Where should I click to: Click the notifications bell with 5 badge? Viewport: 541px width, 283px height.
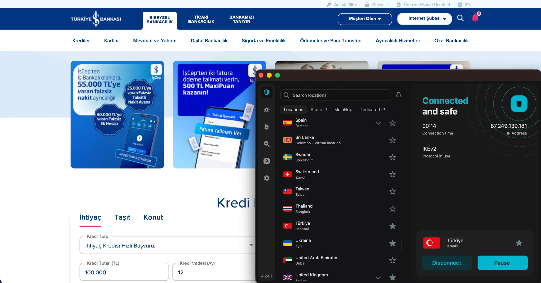(475, 17)
